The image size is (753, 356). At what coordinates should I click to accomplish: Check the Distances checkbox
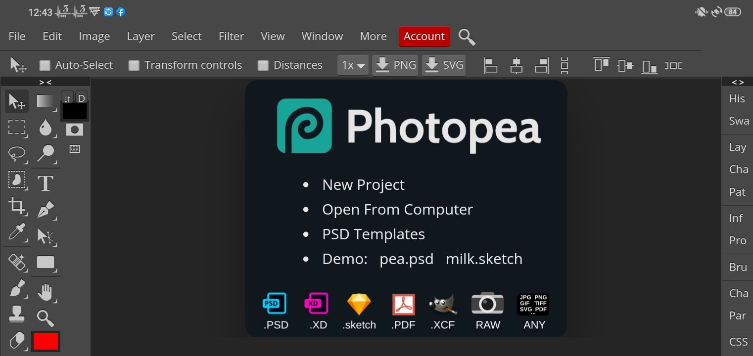[x=263, y=65]
